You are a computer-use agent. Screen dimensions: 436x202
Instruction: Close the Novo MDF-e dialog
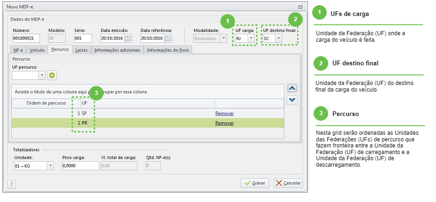pyautogui.click(x=300, y=7)
